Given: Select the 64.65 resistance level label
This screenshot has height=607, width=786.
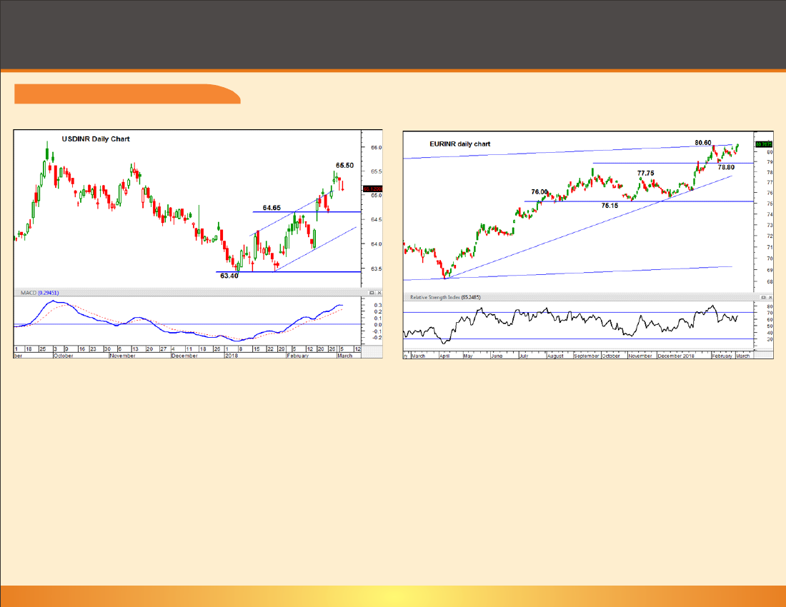Looking at the screenshot, I should pyautogui.click(x=272, y=208).
